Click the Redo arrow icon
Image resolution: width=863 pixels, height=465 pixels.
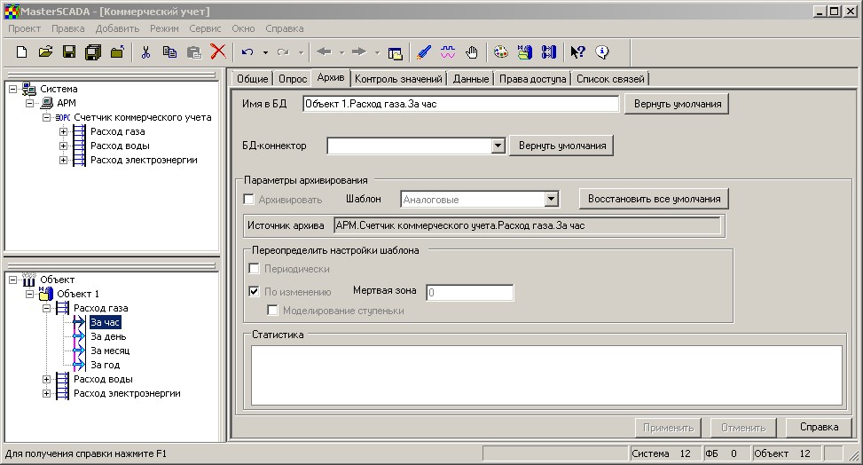tap(284, 52)
